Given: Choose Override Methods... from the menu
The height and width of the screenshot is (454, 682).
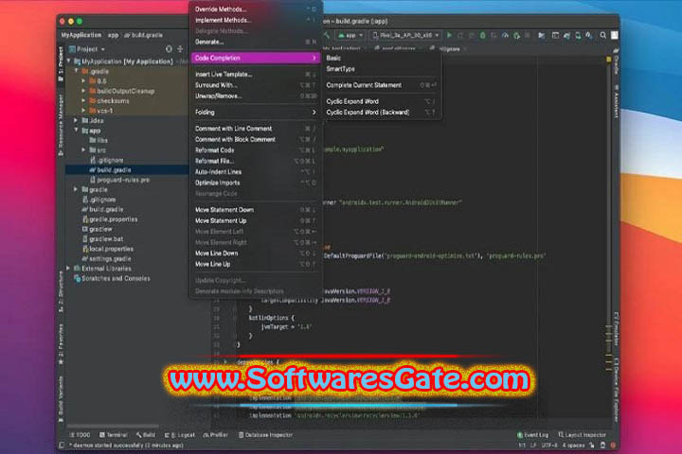Looking at the screenshot, I should (x=256, y=9).
